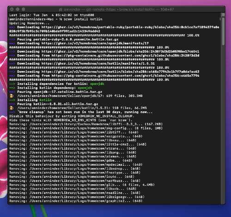Click the 'brew install kotlin' command text
This screenshot has height=217, width=231.
pos(83,19)
